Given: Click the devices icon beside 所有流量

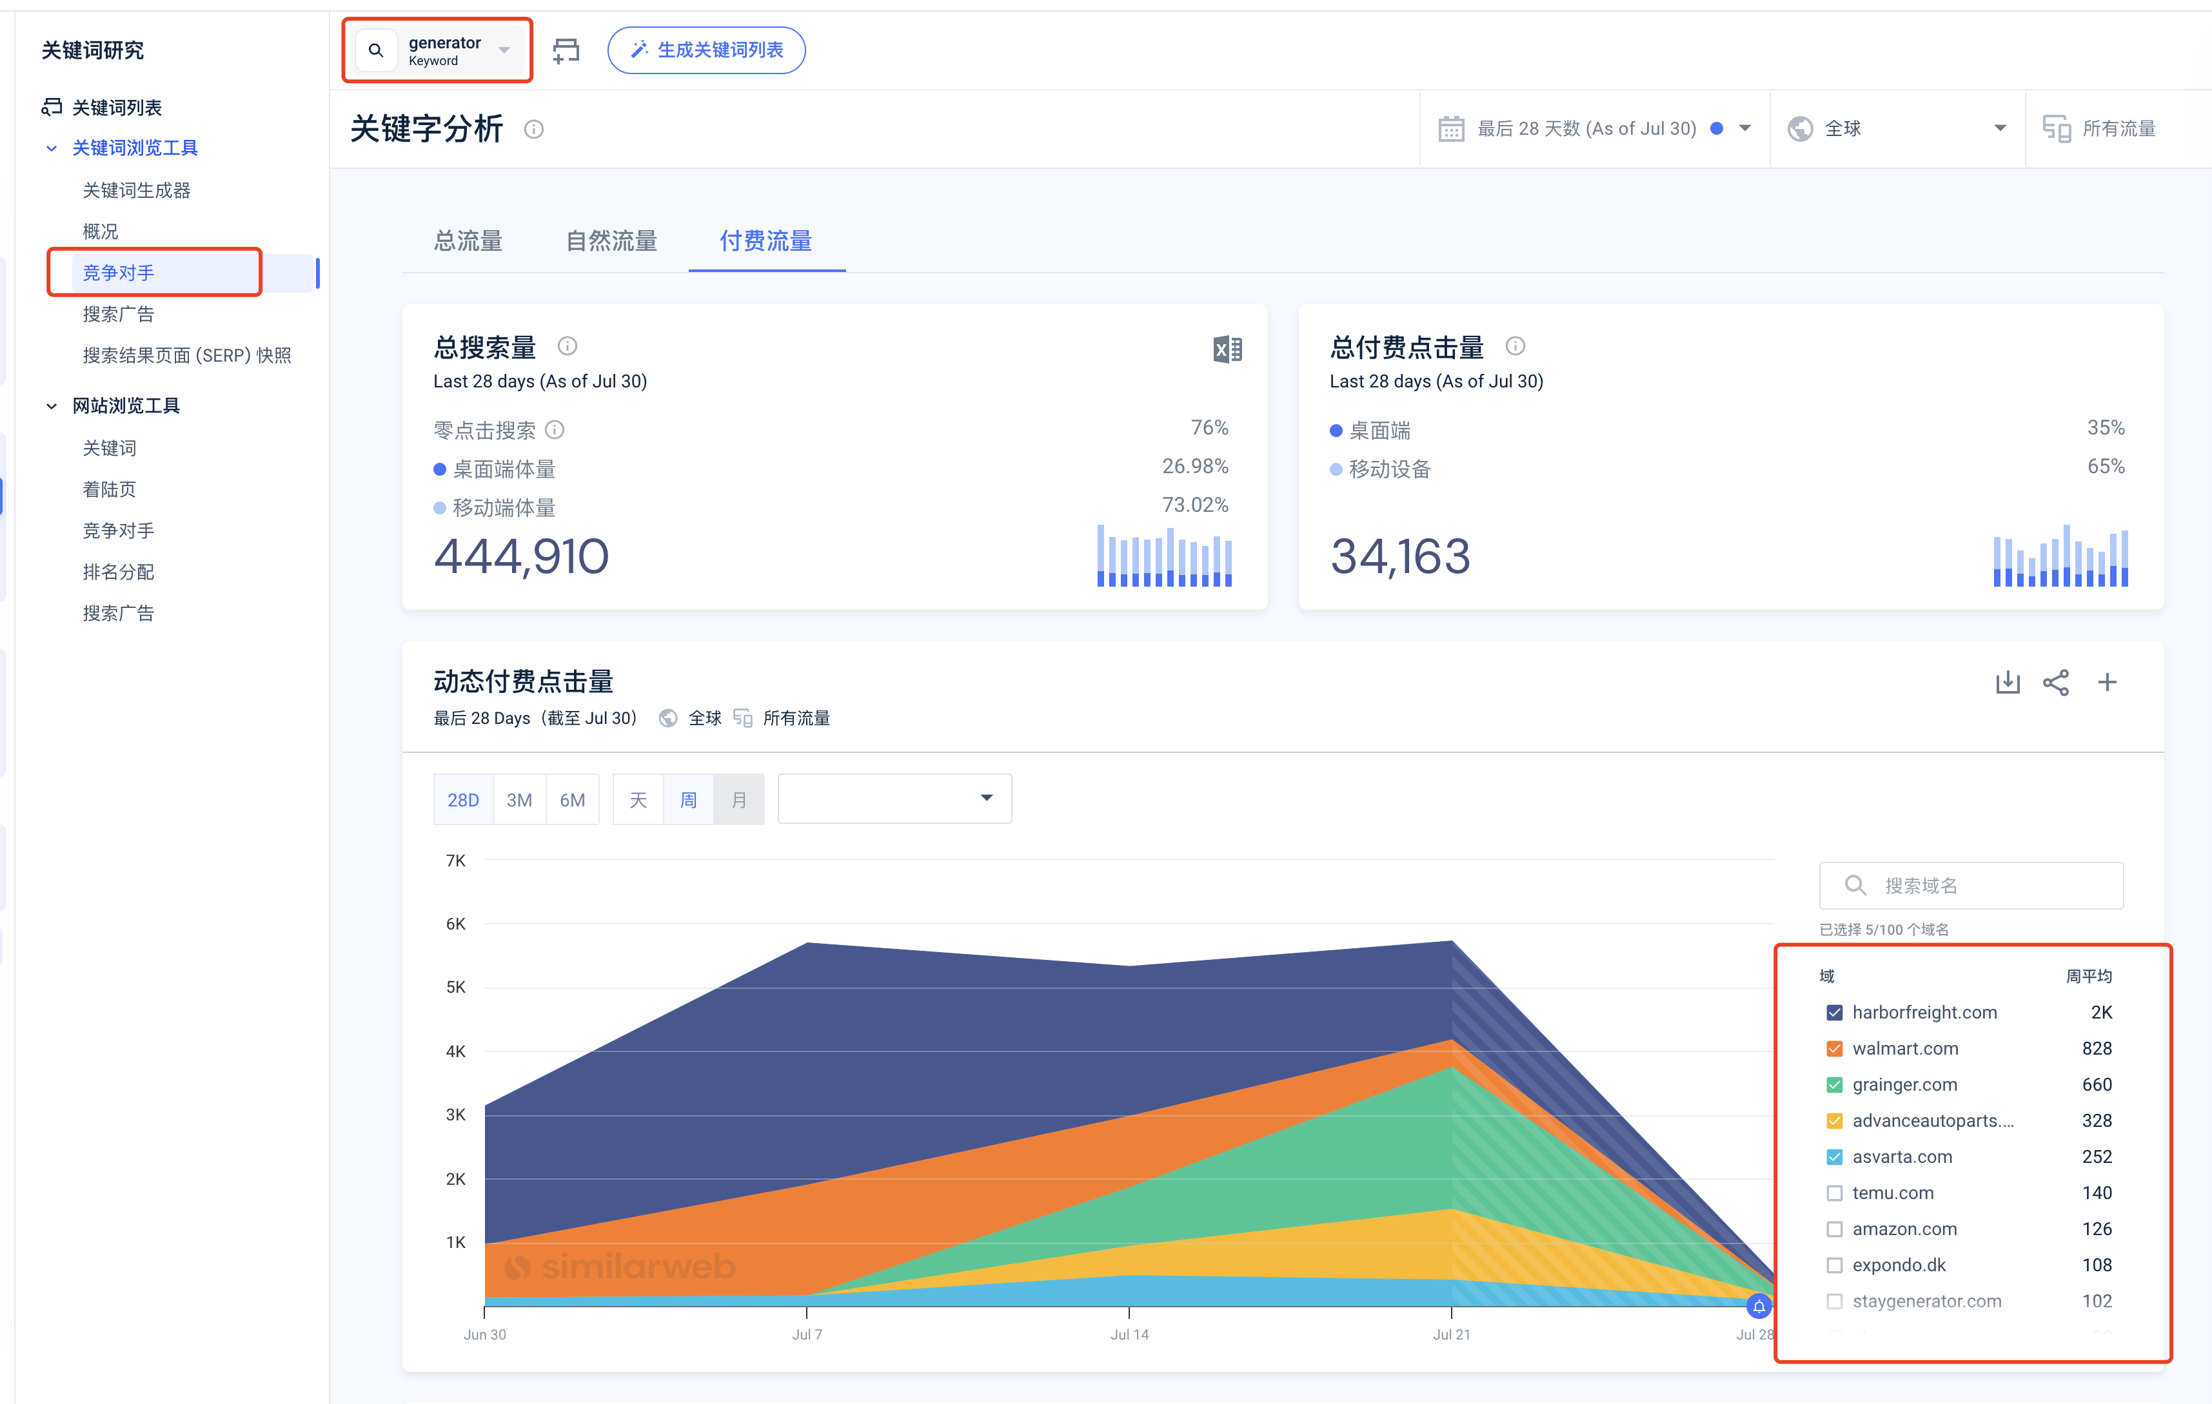Looking at the screenshot, I should (2057, 128).
